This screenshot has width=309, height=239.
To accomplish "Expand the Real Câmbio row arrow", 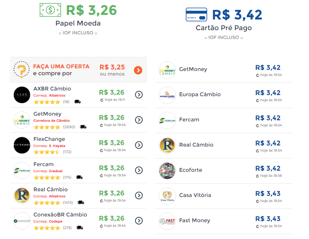I will 139,195.
